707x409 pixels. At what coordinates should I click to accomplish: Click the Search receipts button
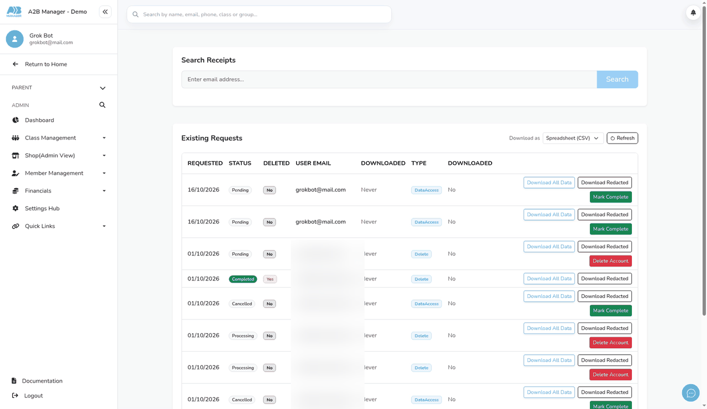(x=617, y=79)
